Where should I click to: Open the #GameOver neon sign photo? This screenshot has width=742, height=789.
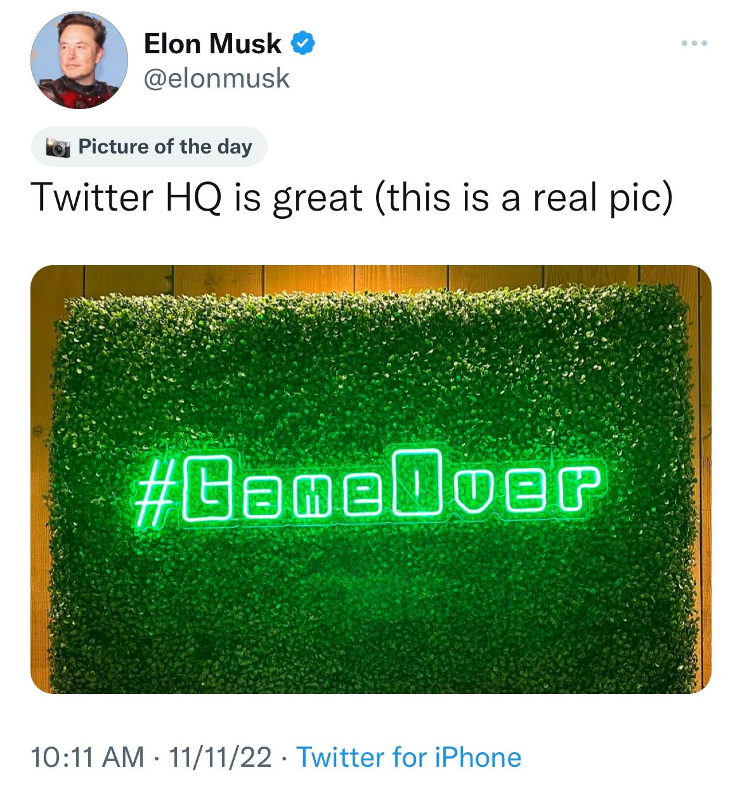(x=371, y=479)
